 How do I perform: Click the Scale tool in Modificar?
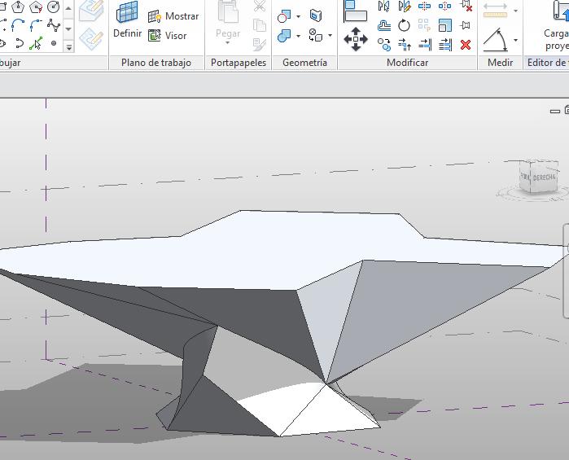coord(445,26)
